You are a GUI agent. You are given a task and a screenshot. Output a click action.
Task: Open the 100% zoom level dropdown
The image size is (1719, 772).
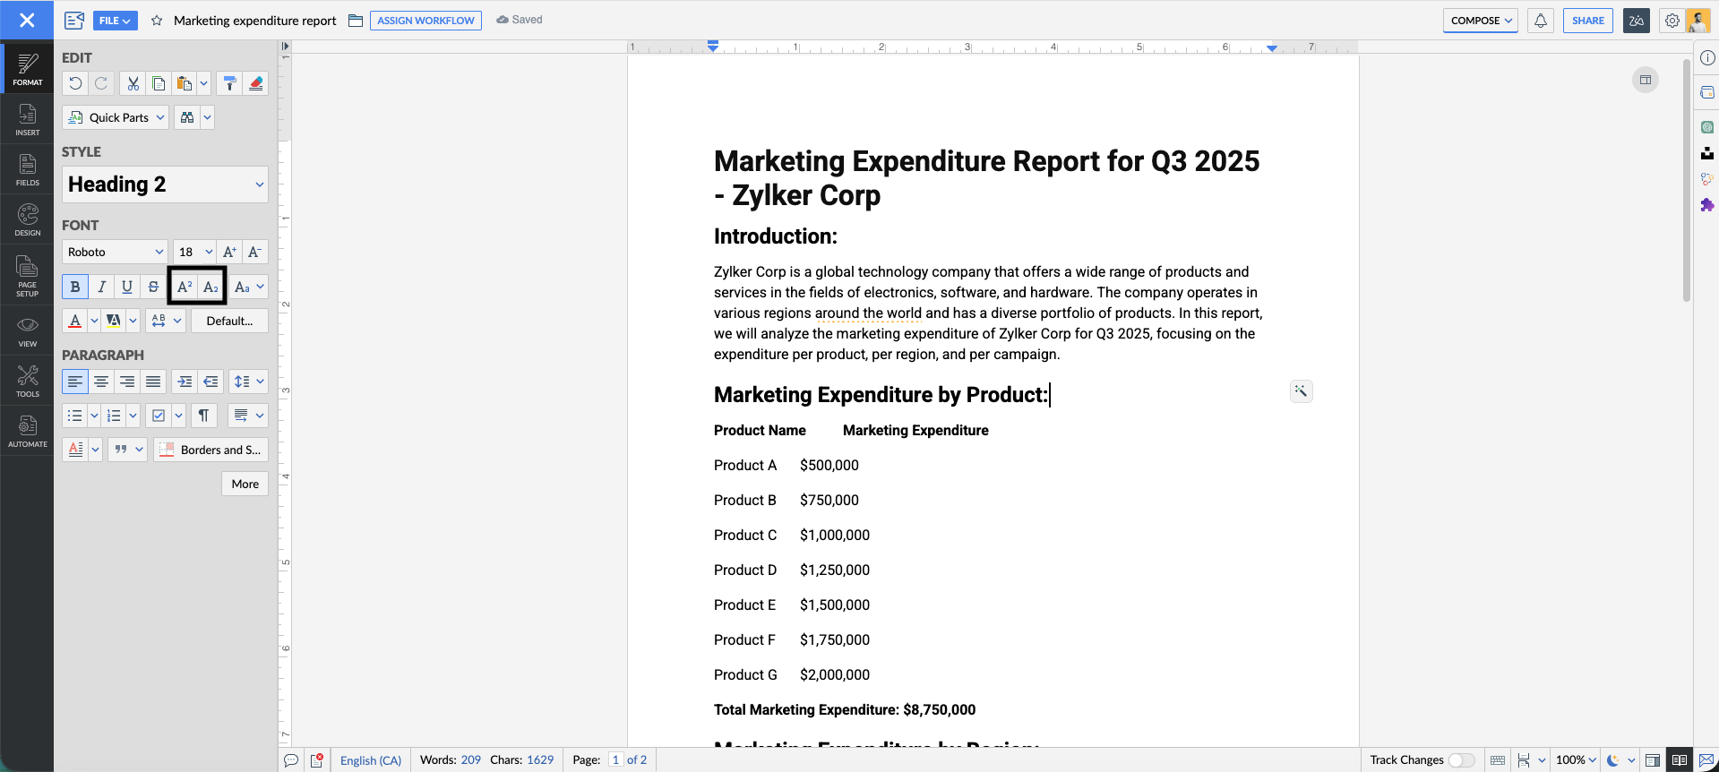point(1576,759)
